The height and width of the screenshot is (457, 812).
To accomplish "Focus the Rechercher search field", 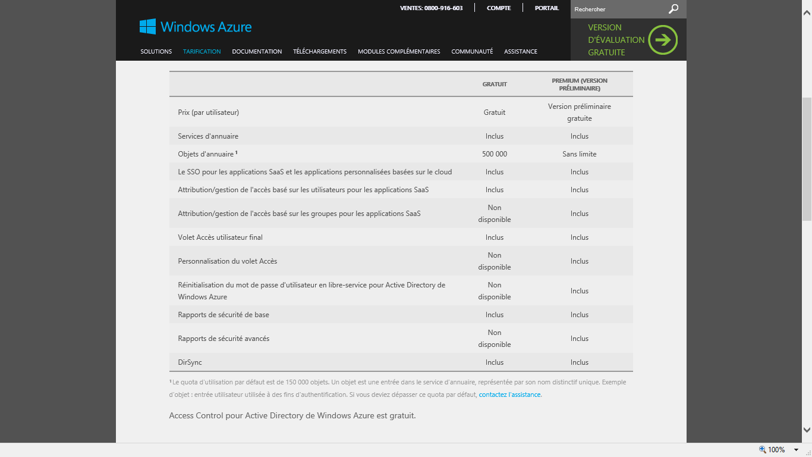I will click(x=618, y=9).
